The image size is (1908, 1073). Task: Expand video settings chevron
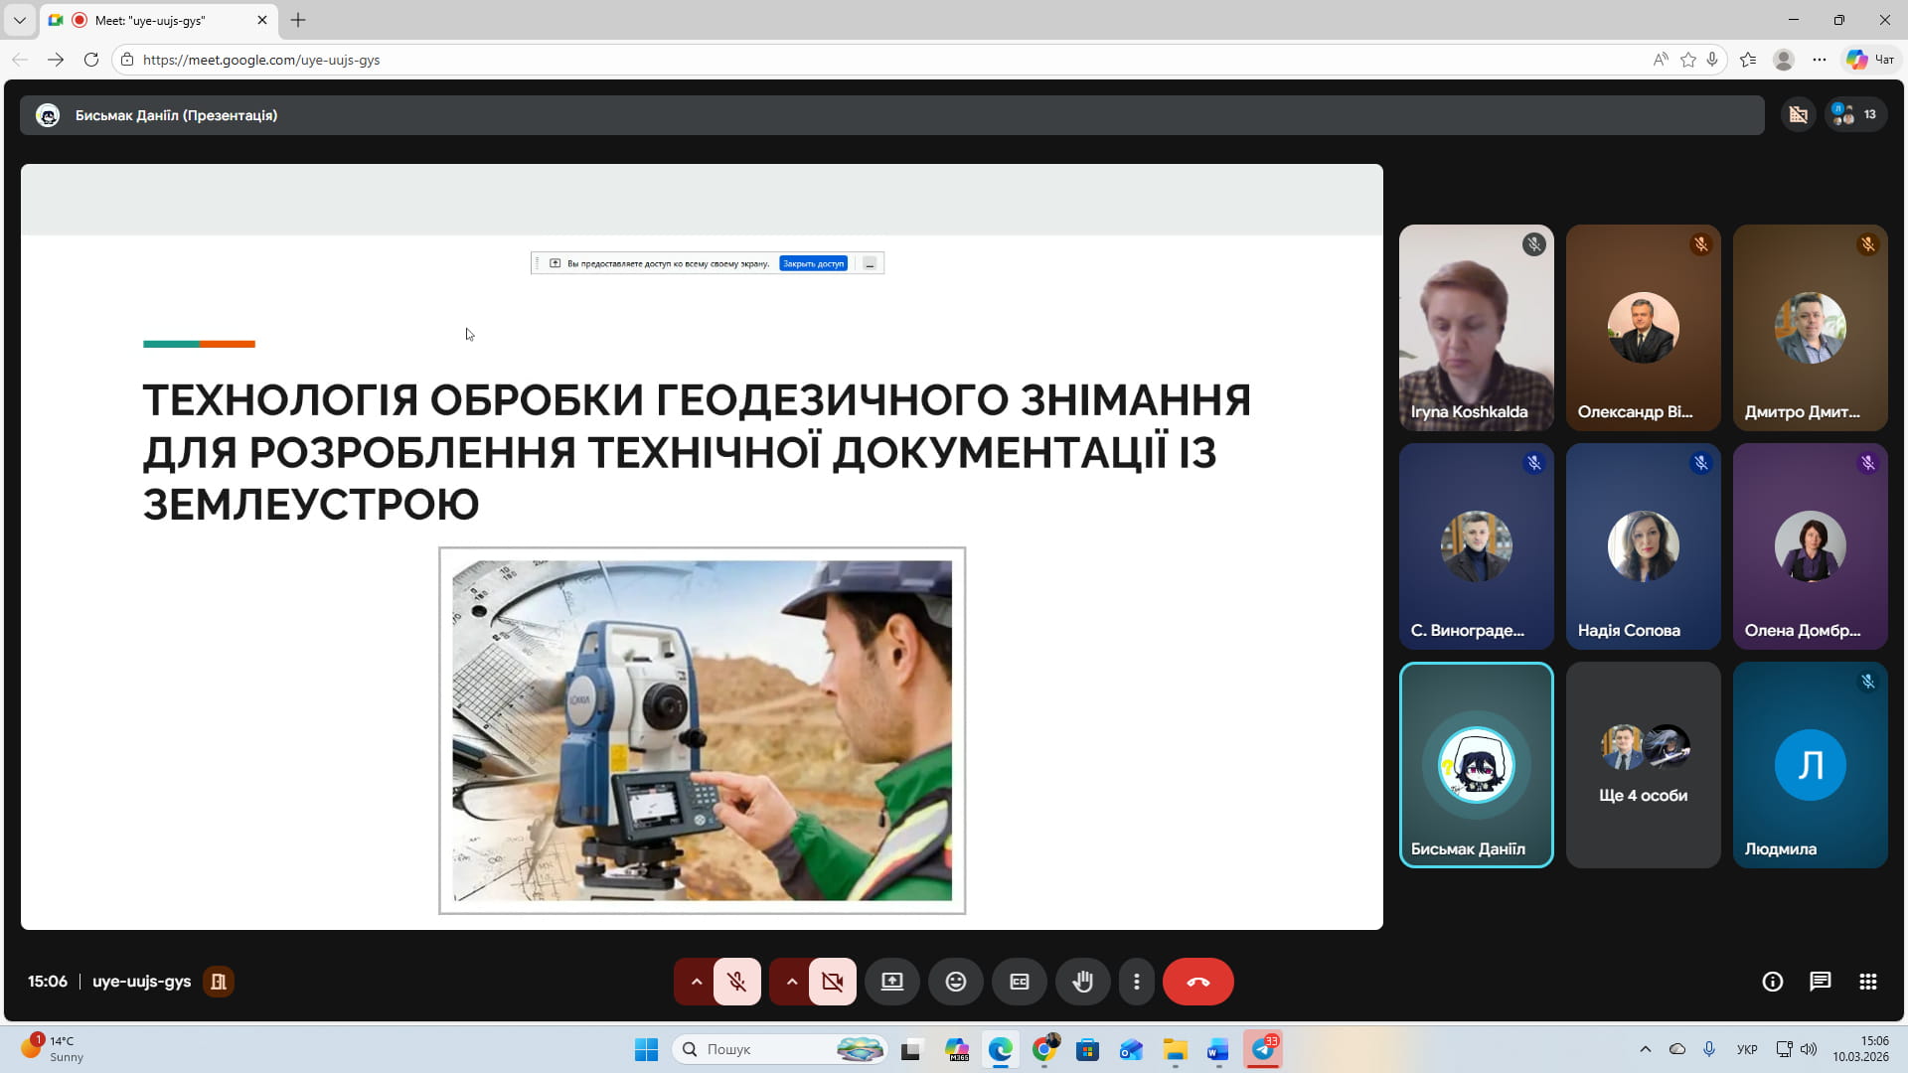[791, 982]
